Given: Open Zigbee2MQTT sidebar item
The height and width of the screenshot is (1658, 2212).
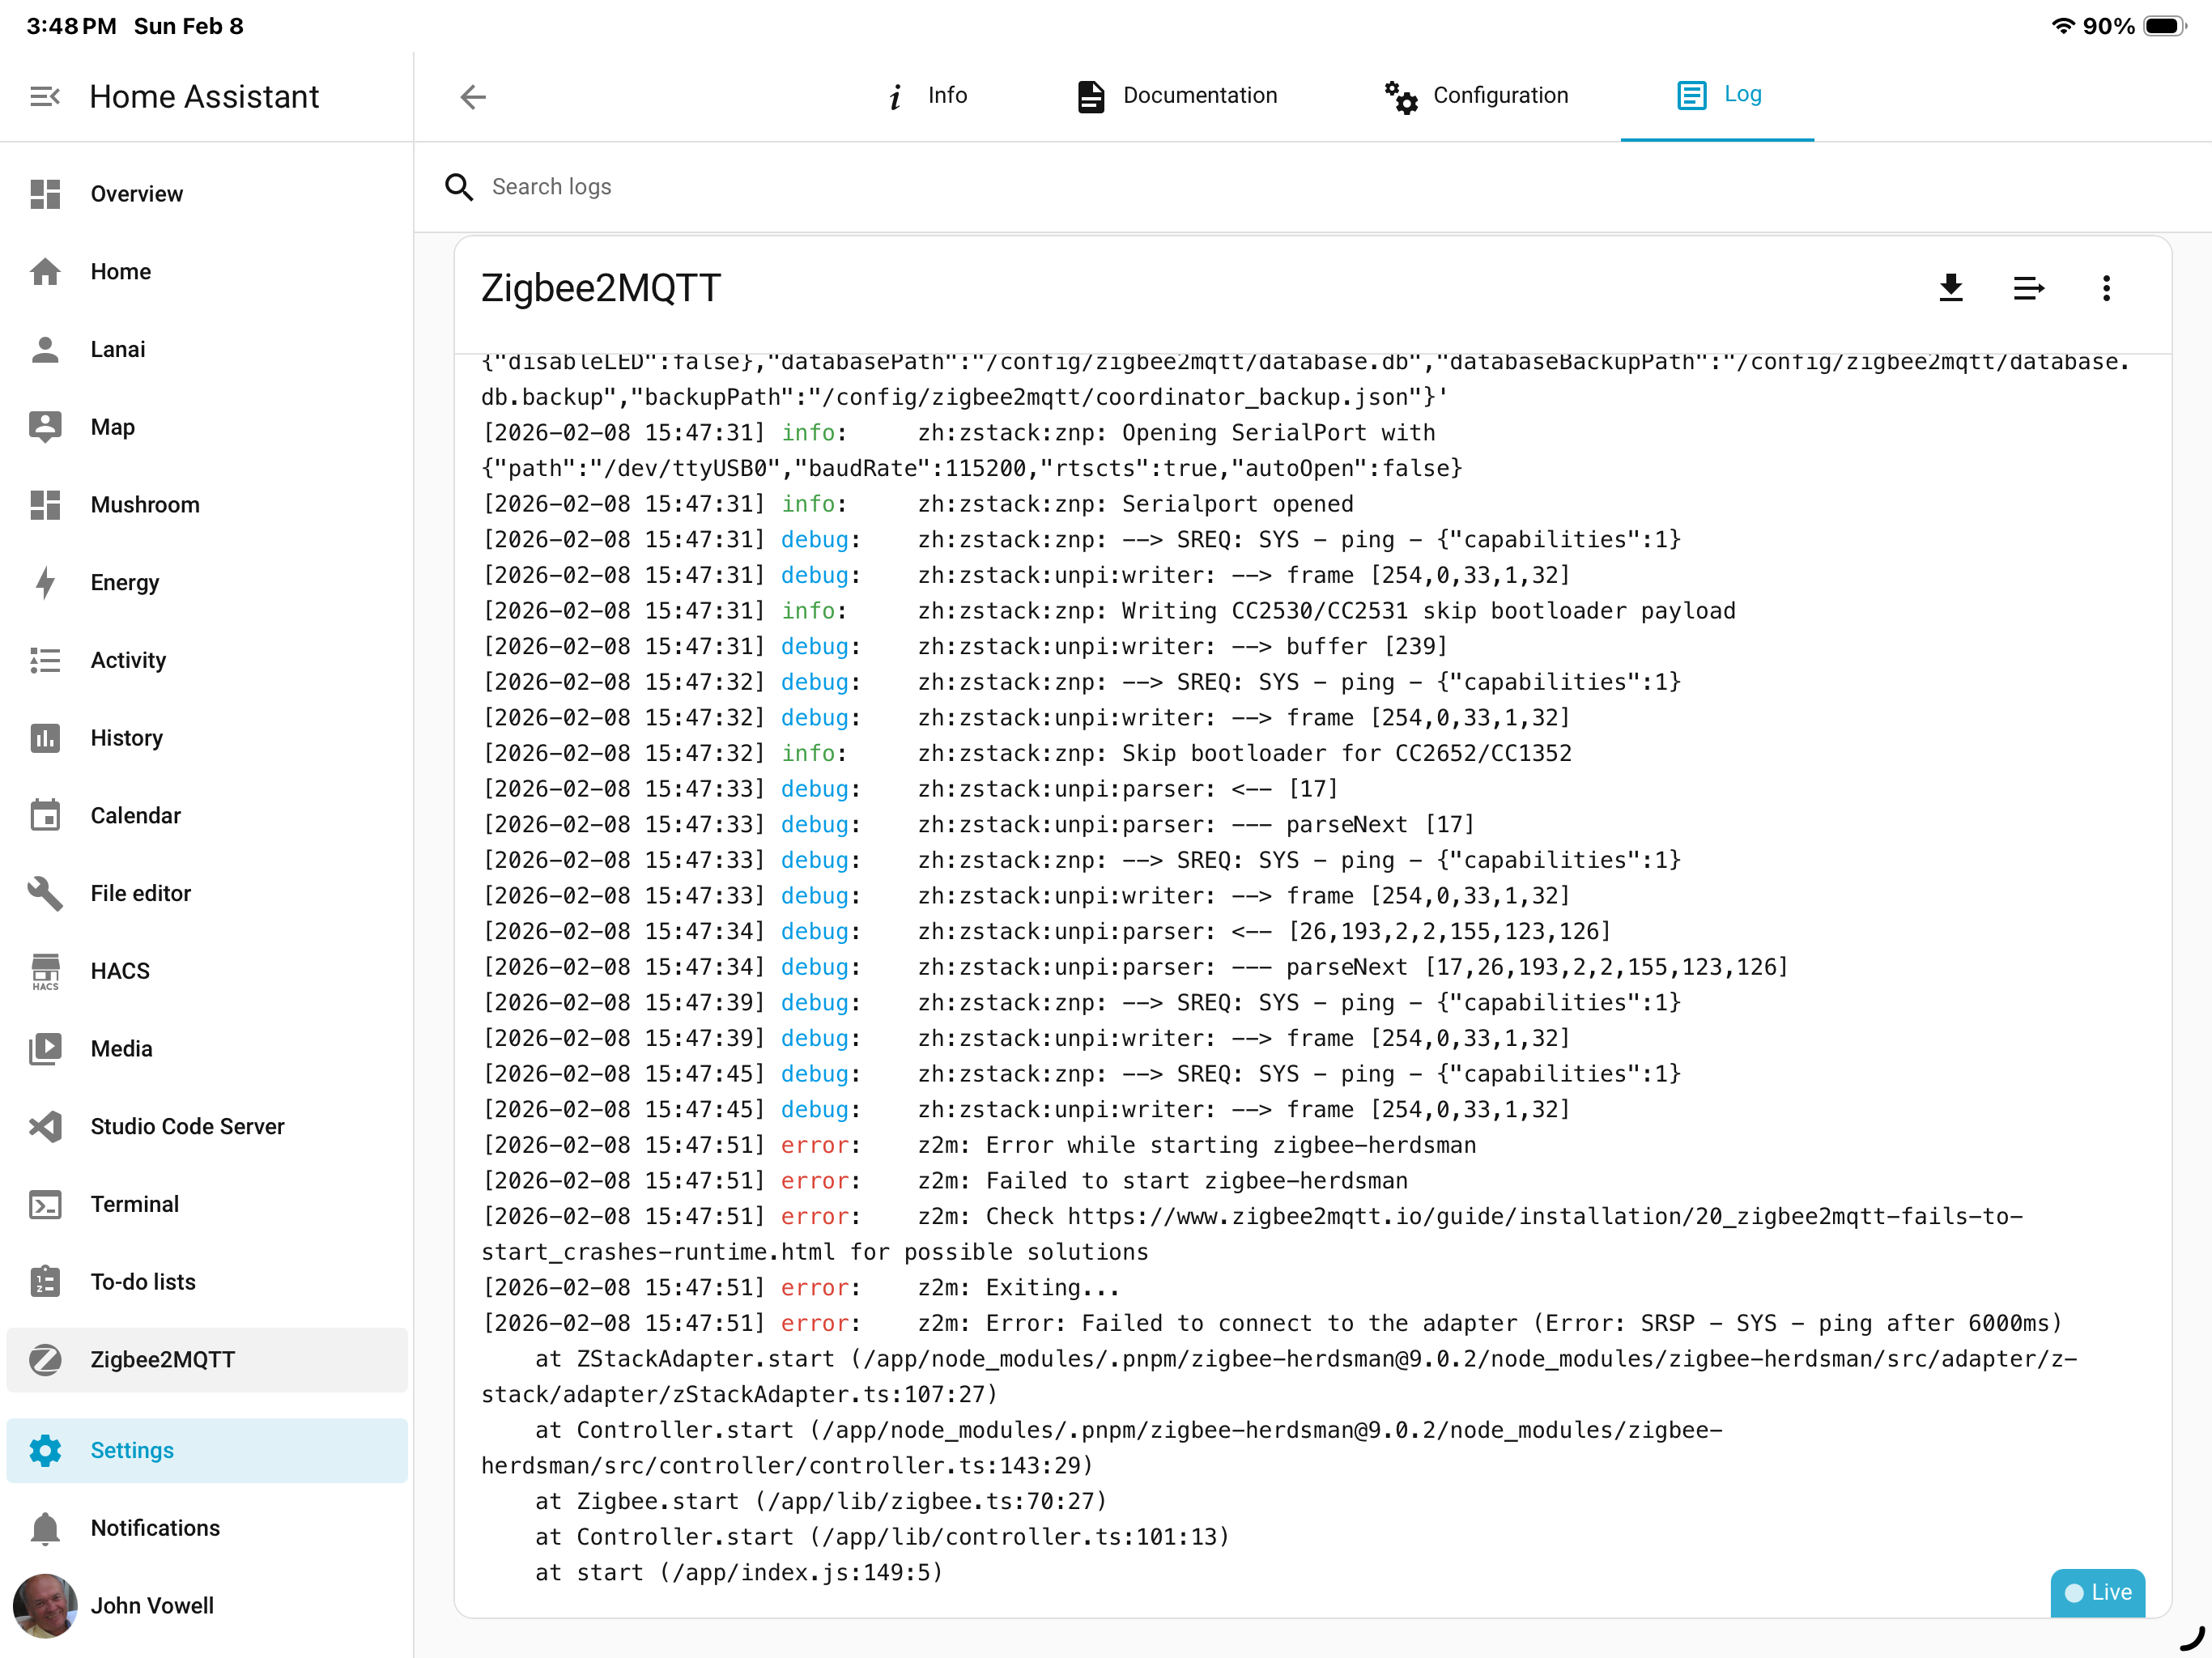Looking at the screenshot, I should 162,1359.
